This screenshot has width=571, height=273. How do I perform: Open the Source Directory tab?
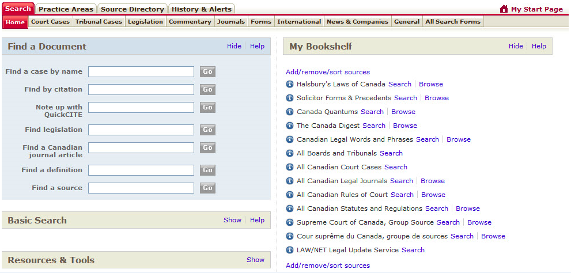tap(133, 9)
